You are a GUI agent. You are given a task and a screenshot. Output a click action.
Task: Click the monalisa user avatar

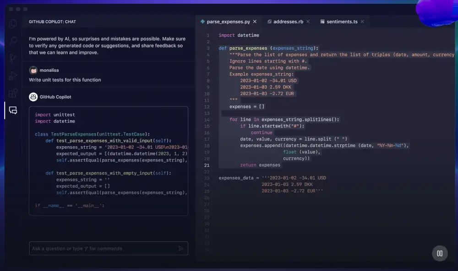[33, 70]
